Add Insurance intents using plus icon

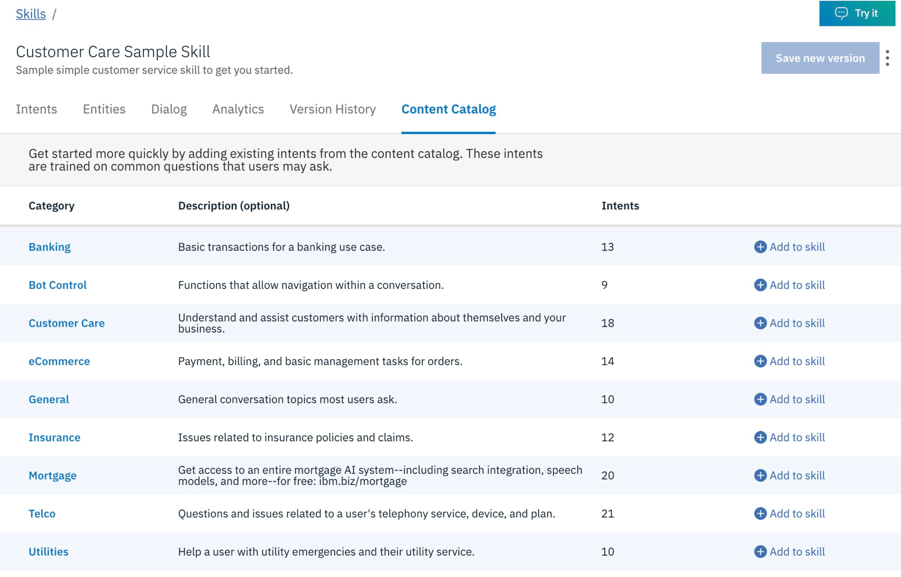click(760, 437)
